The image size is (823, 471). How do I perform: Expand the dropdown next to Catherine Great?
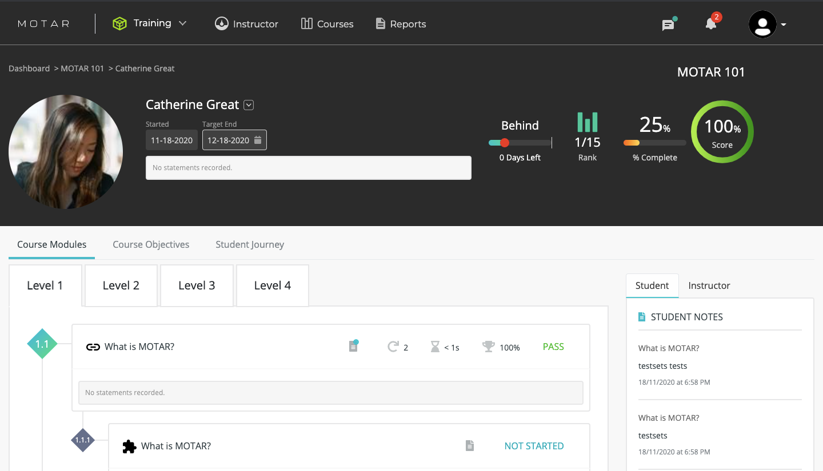pos(249,105)
